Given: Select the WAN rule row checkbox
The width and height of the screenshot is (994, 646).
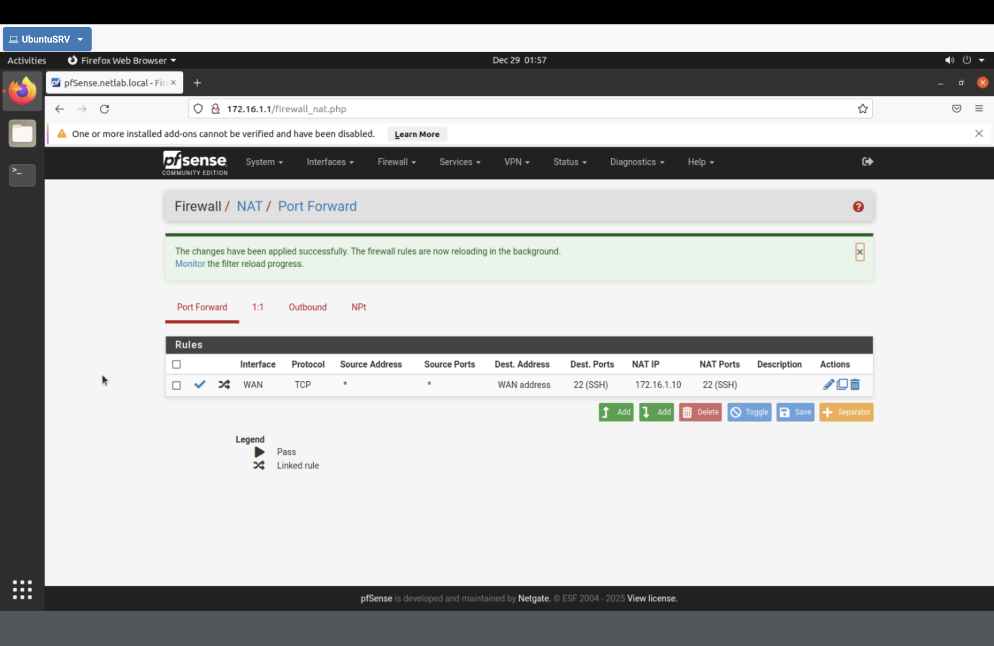Looking at the screenshot, I should click(x=176, y=385).
